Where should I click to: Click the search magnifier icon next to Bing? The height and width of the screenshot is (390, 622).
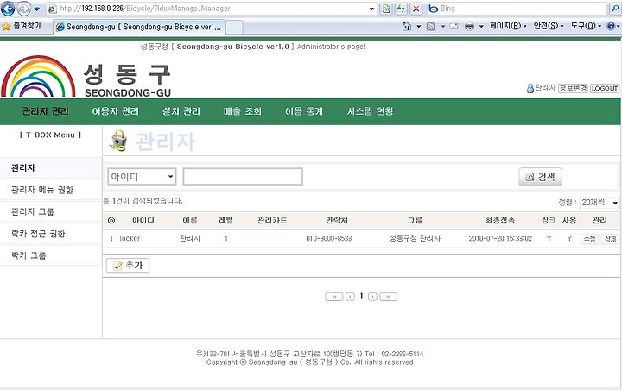tap(614, 9)
